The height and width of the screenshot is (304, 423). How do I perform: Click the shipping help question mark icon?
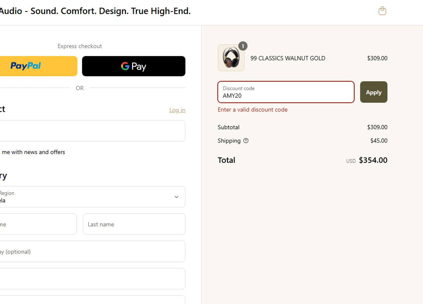tap(246, 141)
